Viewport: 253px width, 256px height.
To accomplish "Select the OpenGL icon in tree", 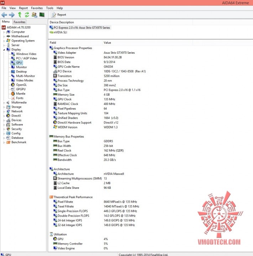I will coord(13,85).
